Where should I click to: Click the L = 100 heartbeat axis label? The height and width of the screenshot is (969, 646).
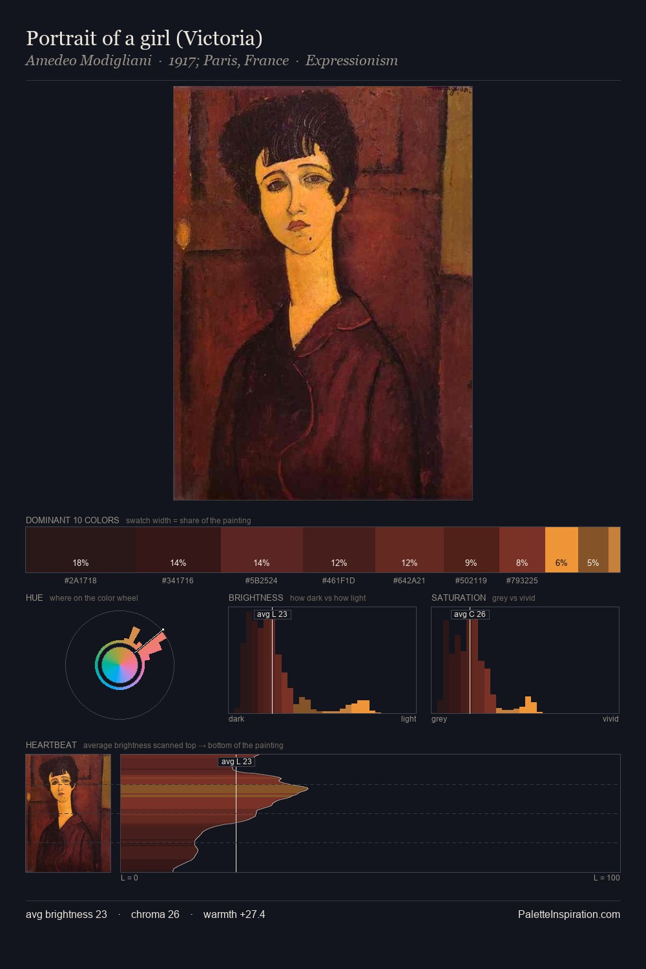pyautogui.click(x=607, y=878)
